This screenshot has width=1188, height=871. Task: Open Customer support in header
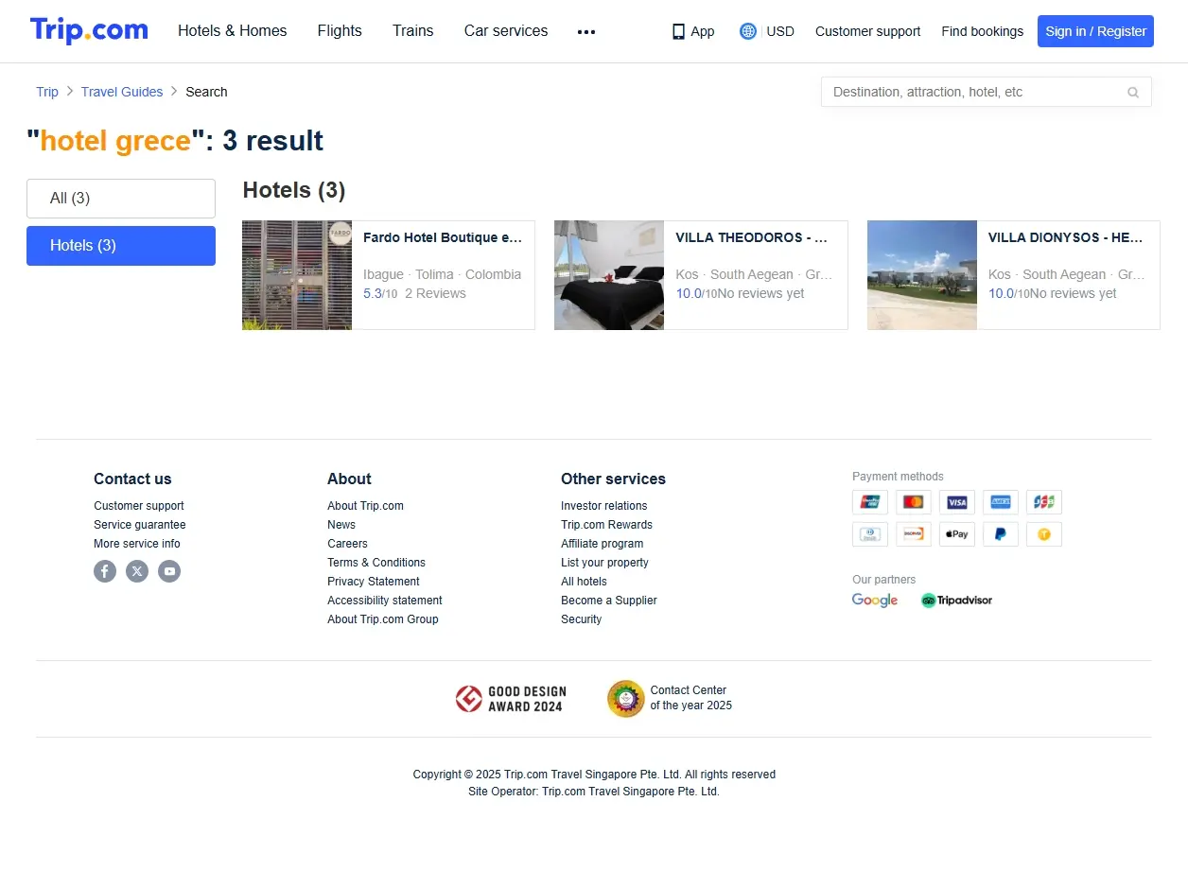[x=867, y=31]
